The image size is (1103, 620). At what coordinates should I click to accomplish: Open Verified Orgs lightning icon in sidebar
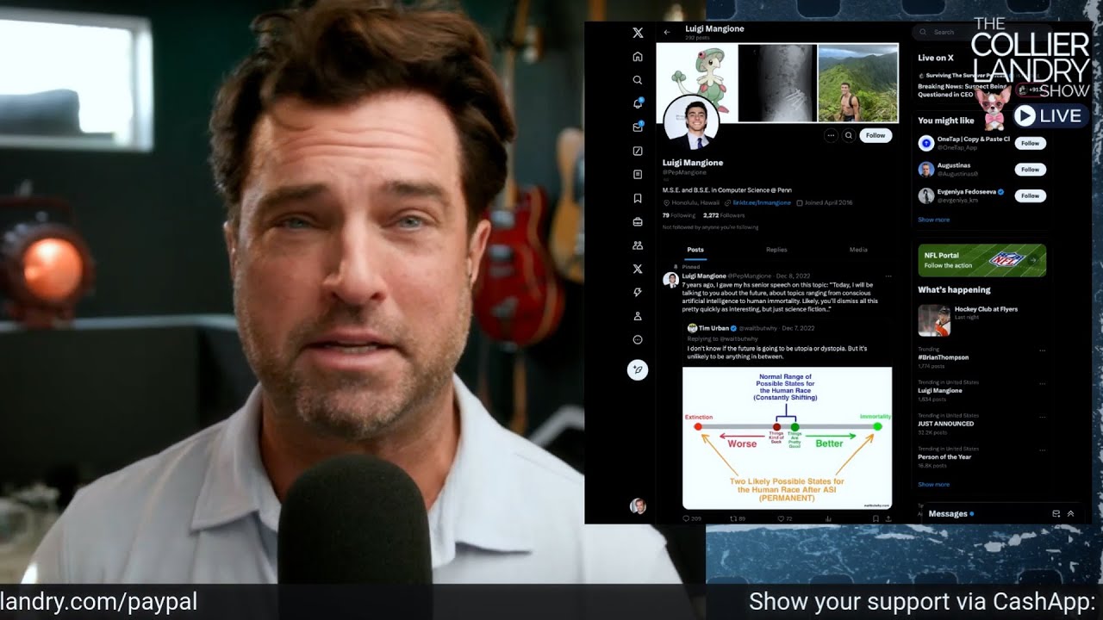point(638,293)
